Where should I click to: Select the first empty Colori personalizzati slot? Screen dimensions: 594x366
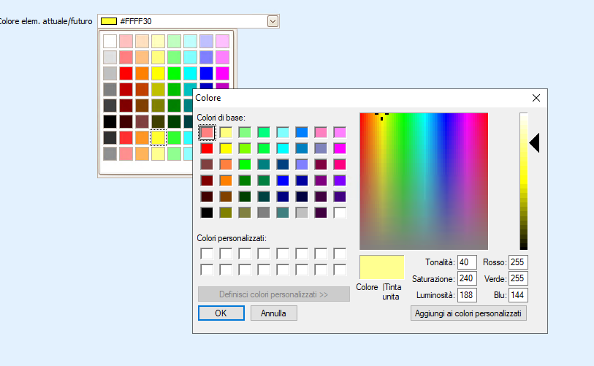coord(207,253)
